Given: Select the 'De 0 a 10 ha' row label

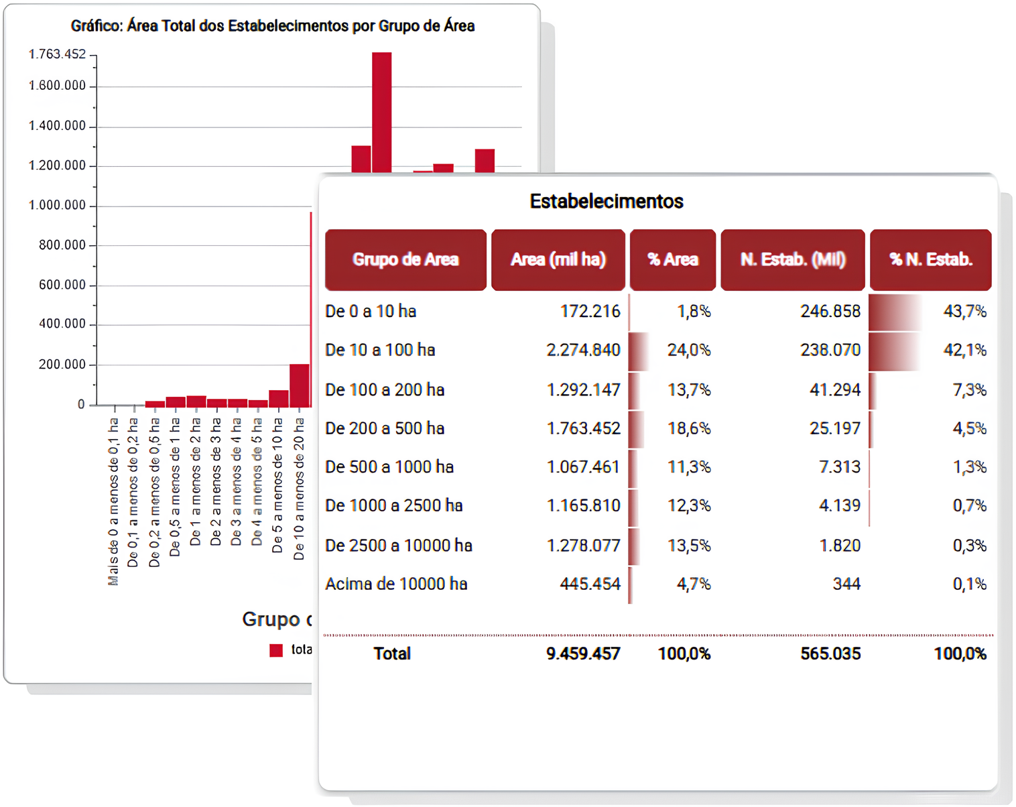Looking at the screenshot, I should [x=371, y=312].
